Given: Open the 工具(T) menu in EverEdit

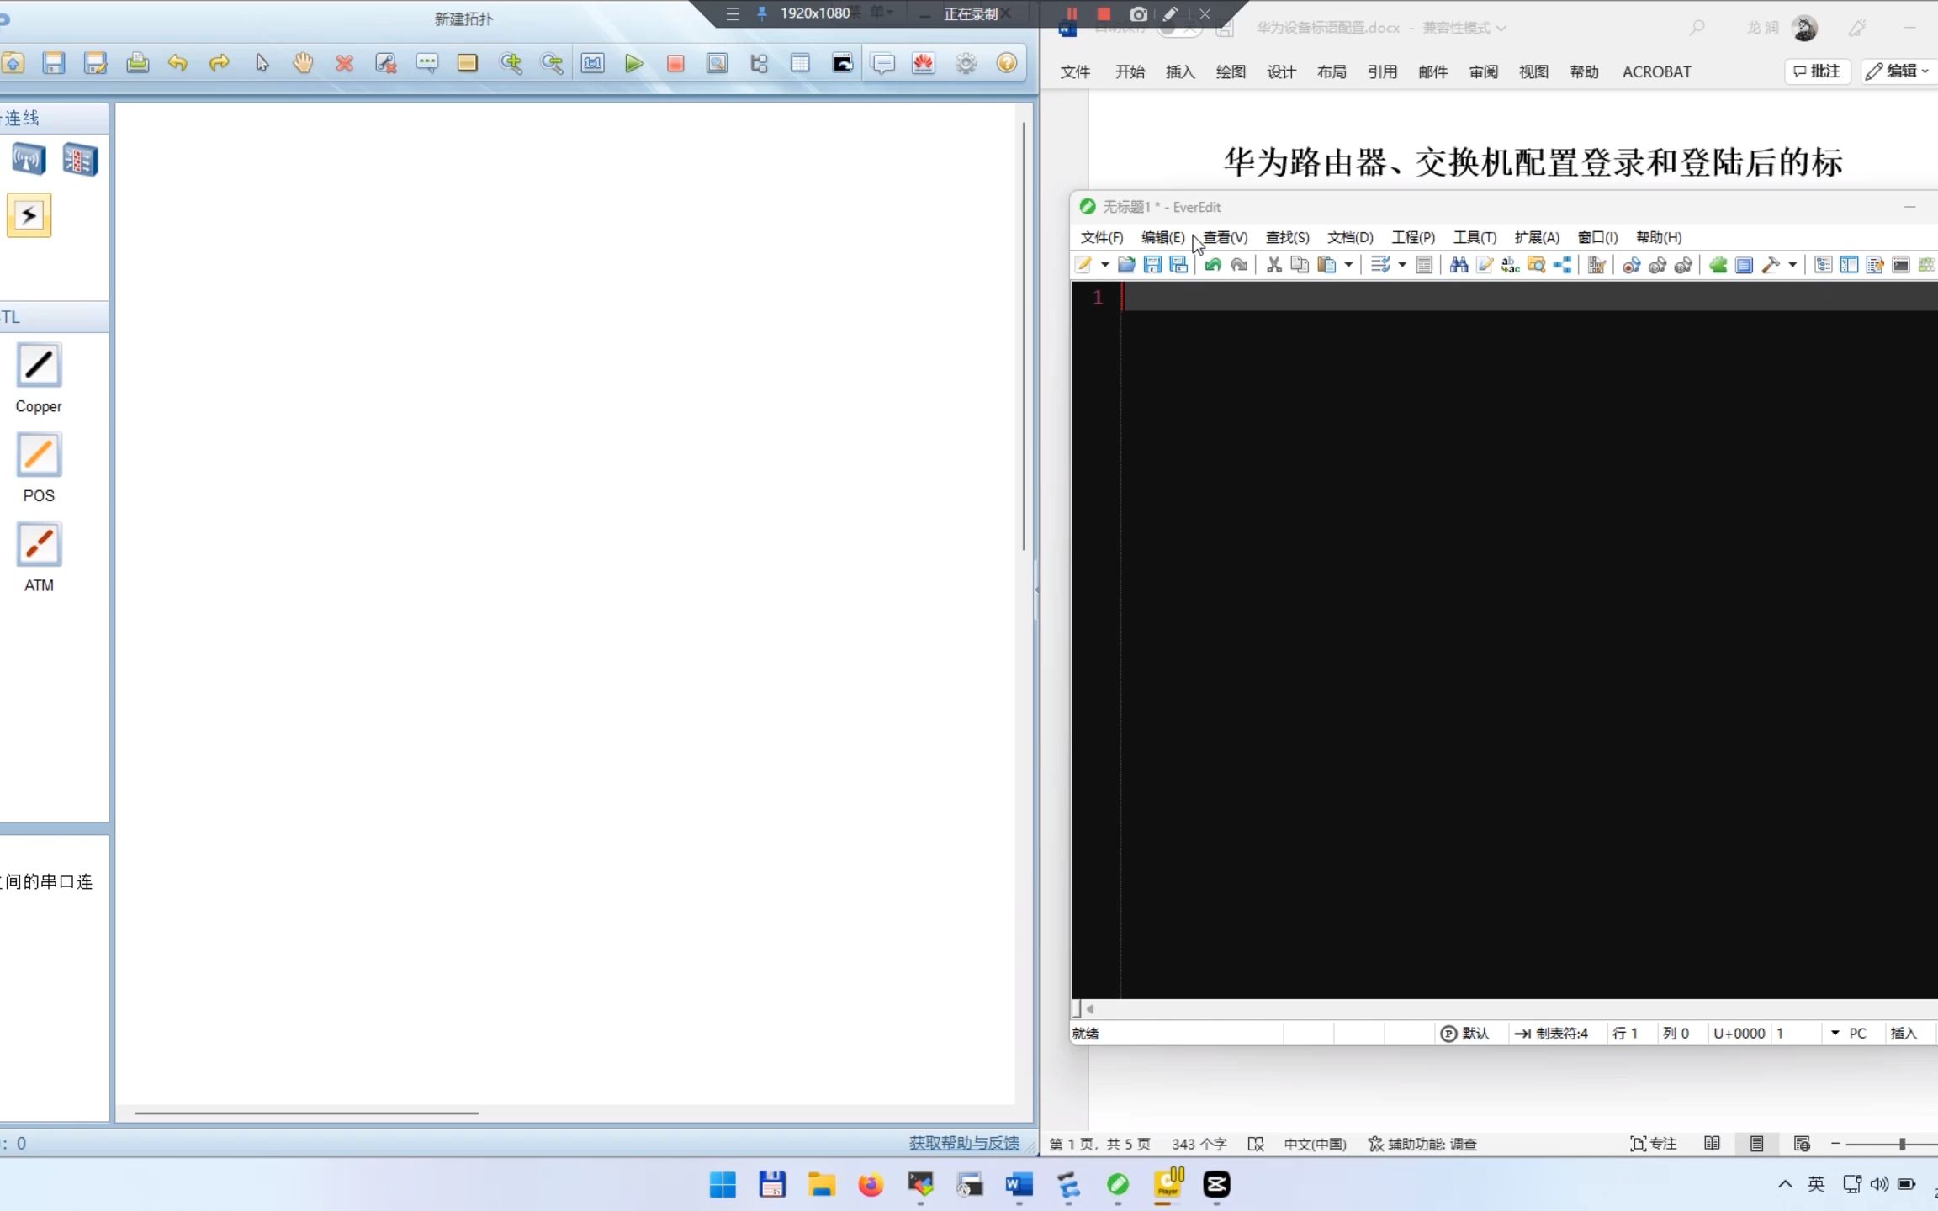Looking at the screenshot, I should tap(1475, 237).
